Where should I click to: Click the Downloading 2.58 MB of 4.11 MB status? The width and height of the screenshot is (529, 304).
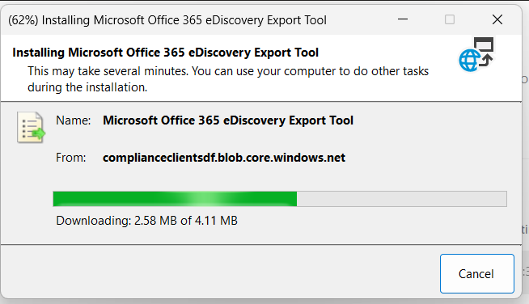coord(146,221)
